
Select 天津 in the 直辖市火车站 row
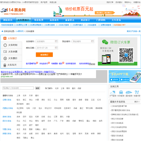click(31, 96)
